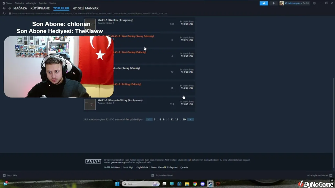This screenshot has height=188, width=335.
Task: Go forward using the browser forward arrow
Action: [9, 8]
